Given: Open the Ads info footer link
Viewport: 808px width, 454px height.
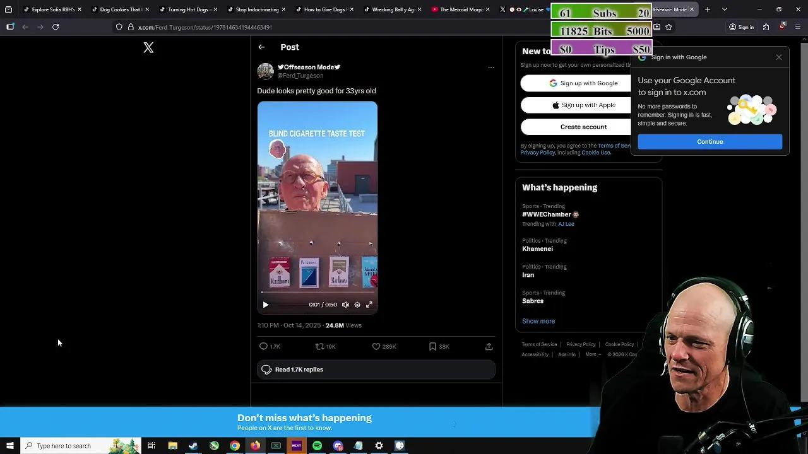Looking at the screenshot, I should [567, 354].
